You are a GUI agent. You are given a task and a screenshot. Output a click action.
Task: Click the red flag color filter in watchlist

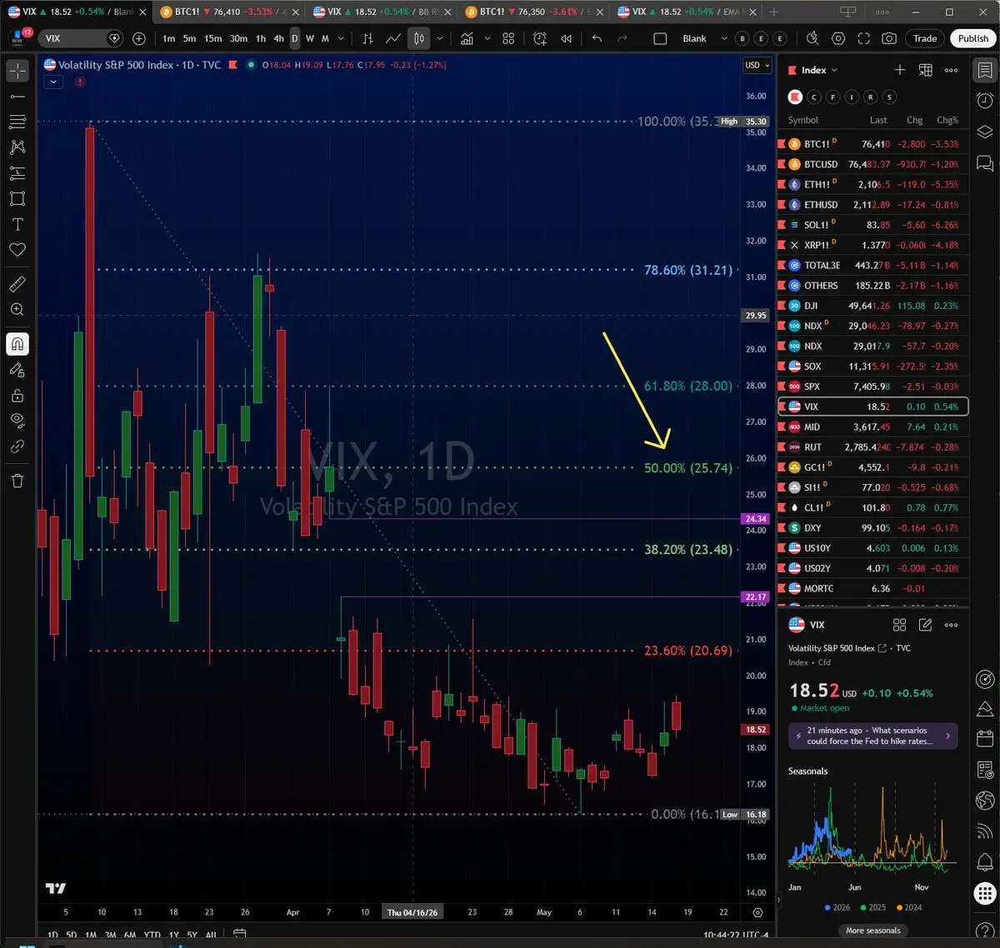pyautogui.click(x=795, y=97)
